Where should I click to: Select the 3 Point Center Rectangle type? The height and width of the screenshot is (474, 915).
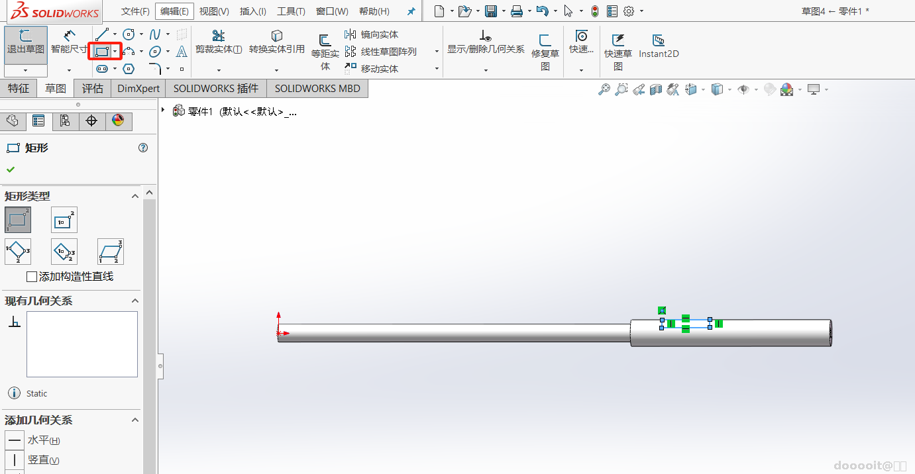pyautogui.click(x=64, y=252)
